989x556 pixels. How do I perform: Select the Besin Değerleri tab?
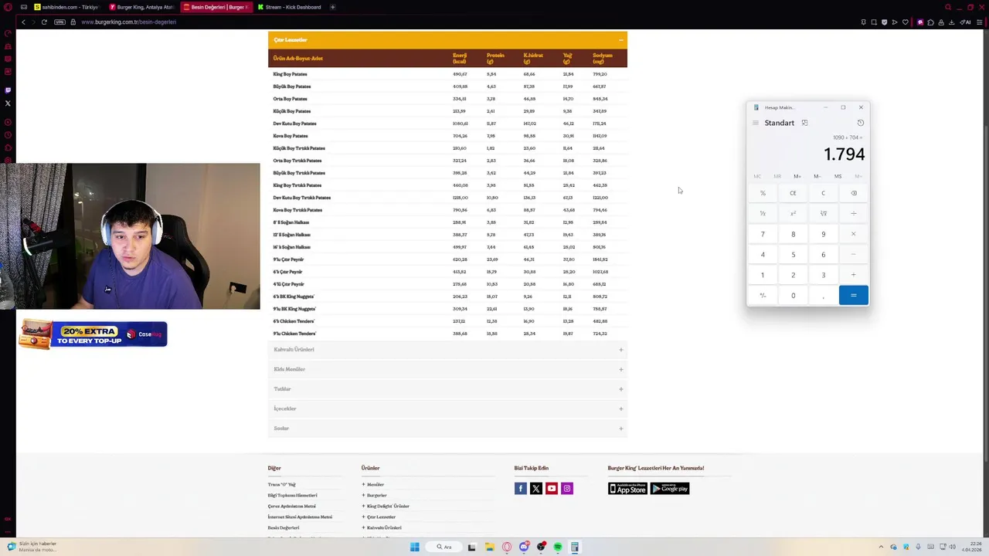coord(216,7)
